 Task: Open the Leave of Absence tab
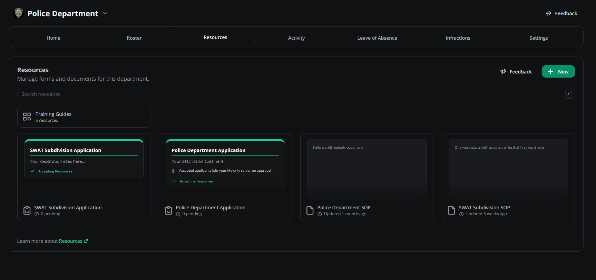pyautogui.click(x=377, y=38)
